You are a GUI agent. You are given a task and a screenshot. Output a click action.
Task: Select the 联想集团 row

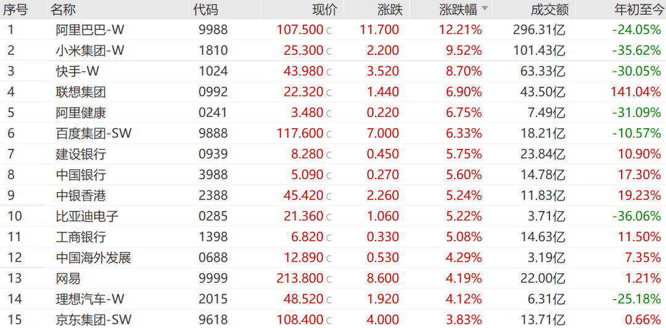[333, 92]
